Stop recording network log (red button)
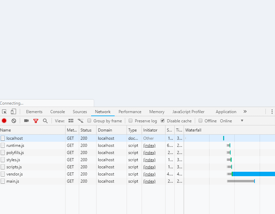The width and height of the screenshot is (275, 214). 4,121
